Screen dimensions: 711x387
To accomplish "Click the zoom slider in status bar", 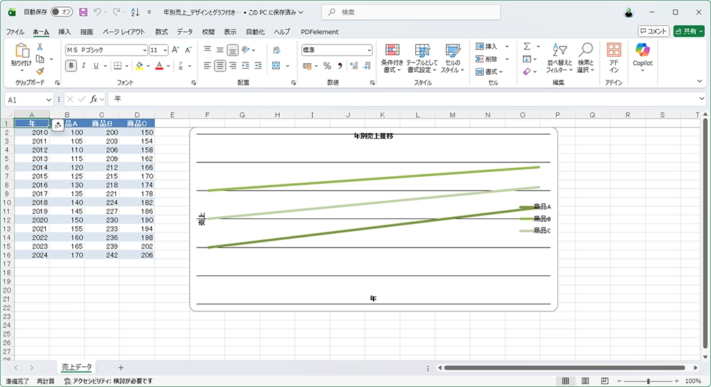I will pos(648,381).
